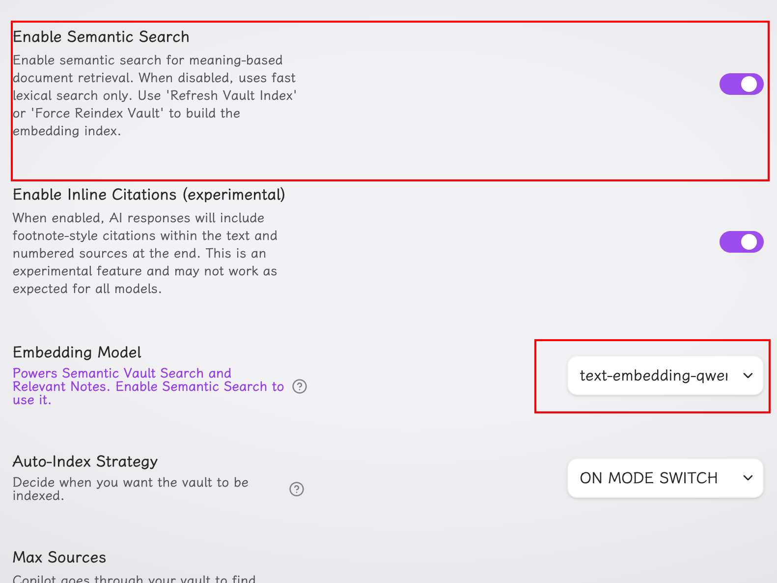Image resolution: width=777 pixels, height=583 pixels.
Task: Click the "Embedding Model" setting title
Action: pyautogui.click(x=77, y=352)
